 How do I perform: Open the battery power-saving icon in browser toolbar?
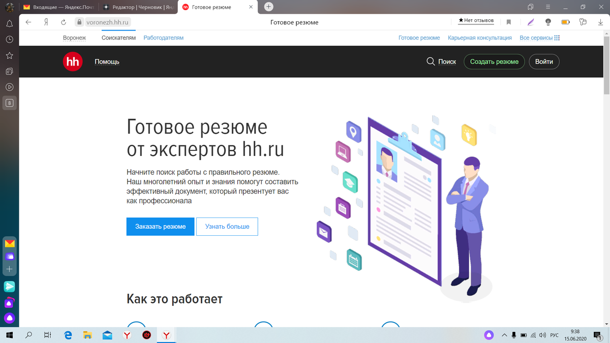(565, 22)
